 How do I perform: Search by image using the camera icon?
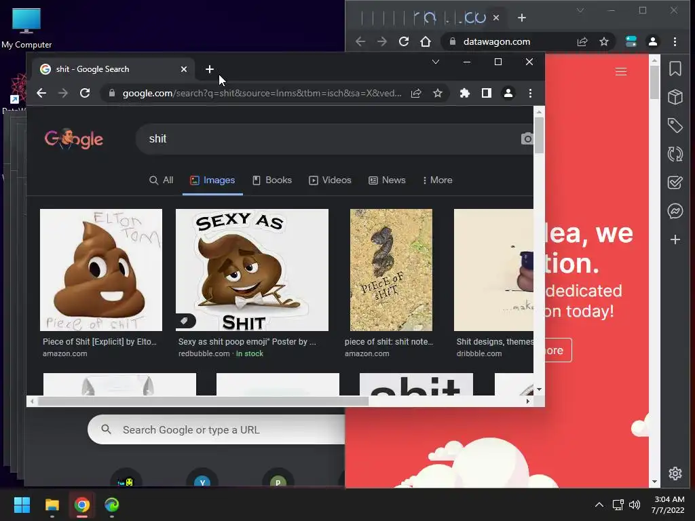point(527,138)
